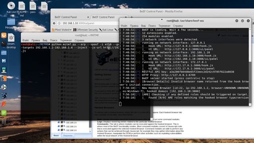Open Offensive Security bookmark
The width and height of the screenshot is (254, 143).
pos(86,30)
